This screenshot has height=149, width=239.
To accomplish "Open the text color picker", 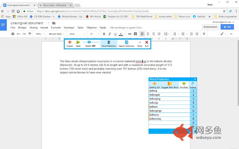I will click(x=121, y=34).
